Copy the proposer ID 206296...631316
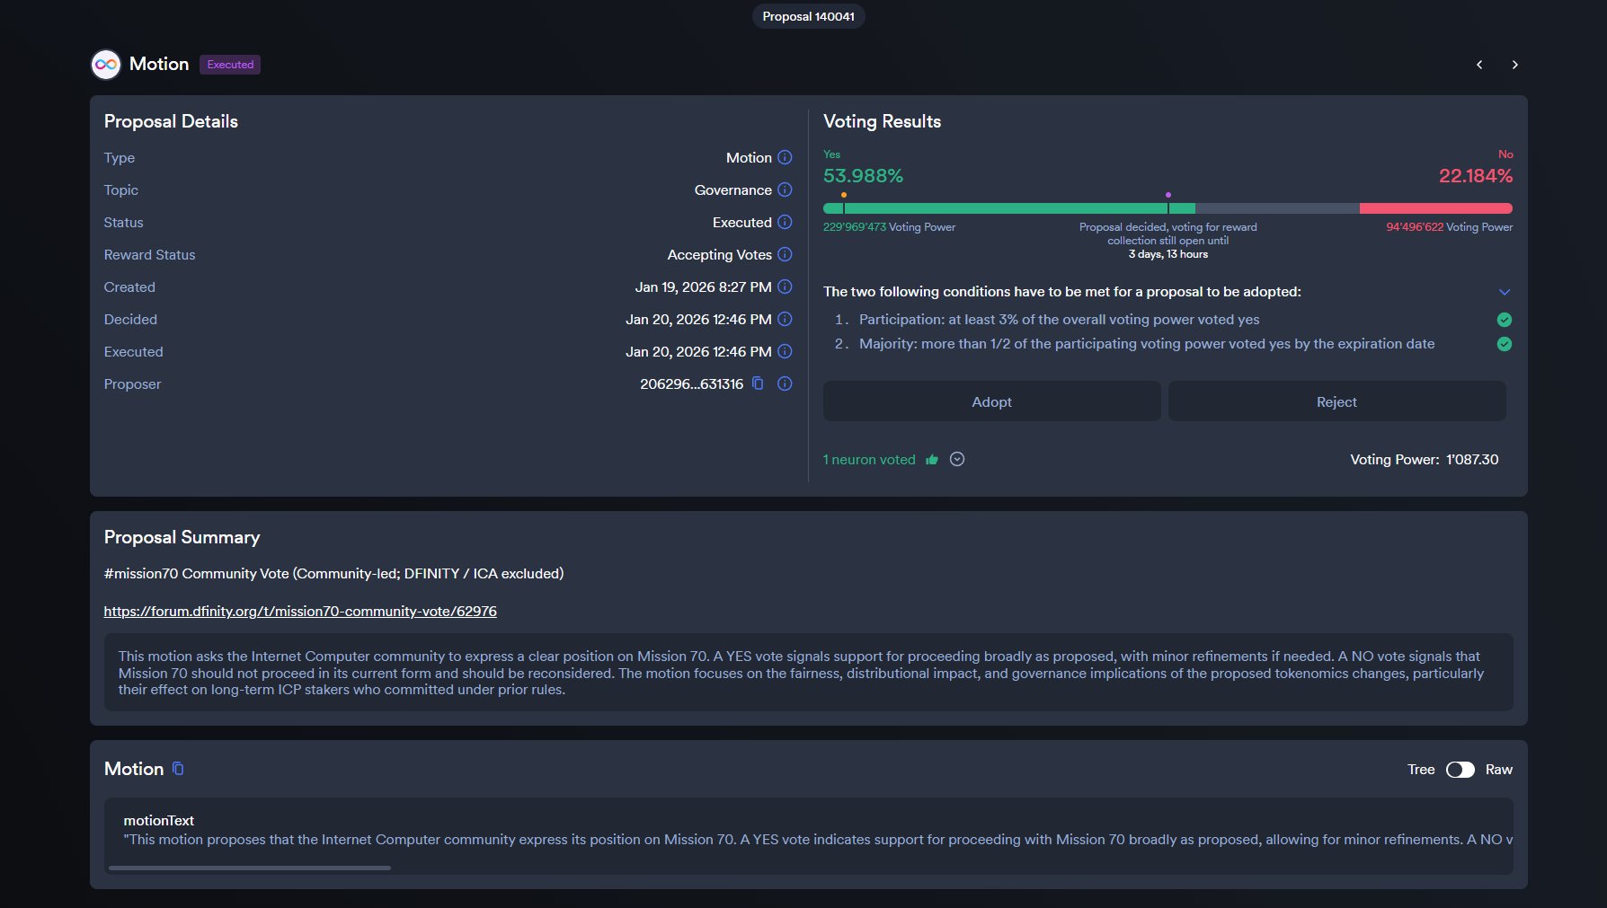 758,383
